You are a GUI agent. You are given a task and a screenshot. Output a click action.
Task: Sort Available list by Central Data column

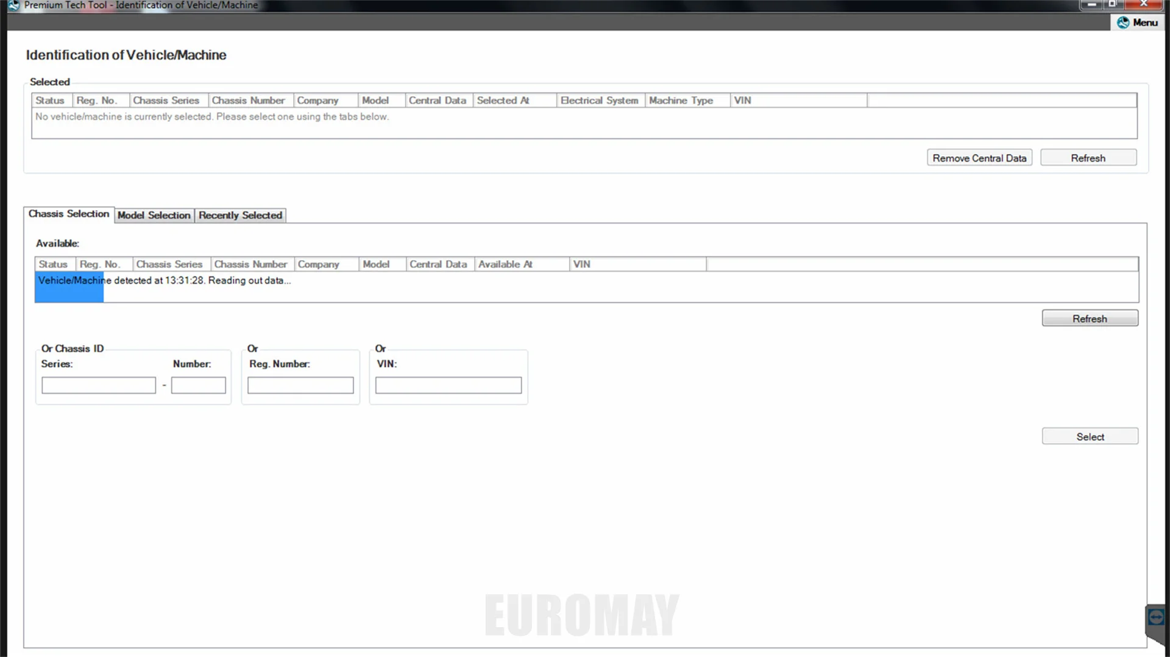[440, 264]
